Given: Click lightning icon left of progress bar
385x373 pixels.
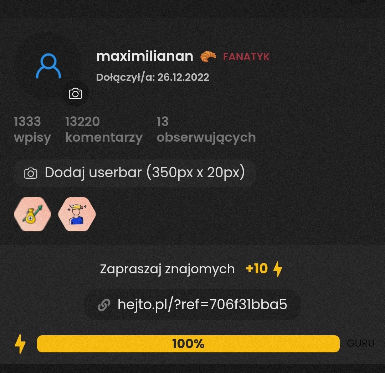Looking at the screenshot, I should 20,344.
